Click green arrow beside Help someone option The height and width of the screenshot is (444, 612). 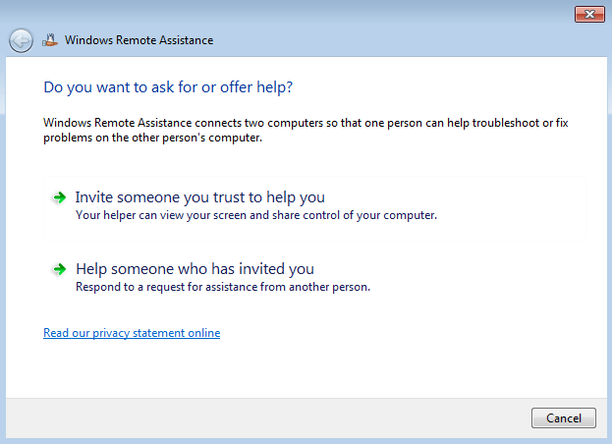[59, 269]
